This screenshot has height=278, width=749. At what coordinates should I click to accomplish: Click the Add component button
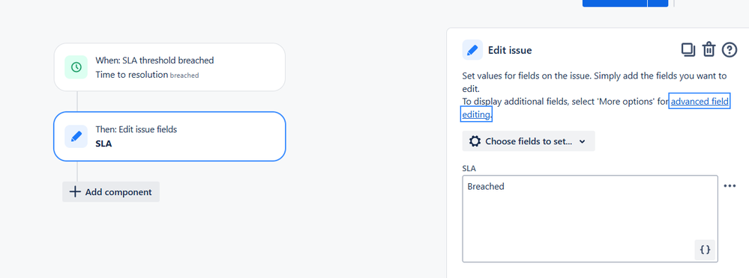click(x=111, y=192)
